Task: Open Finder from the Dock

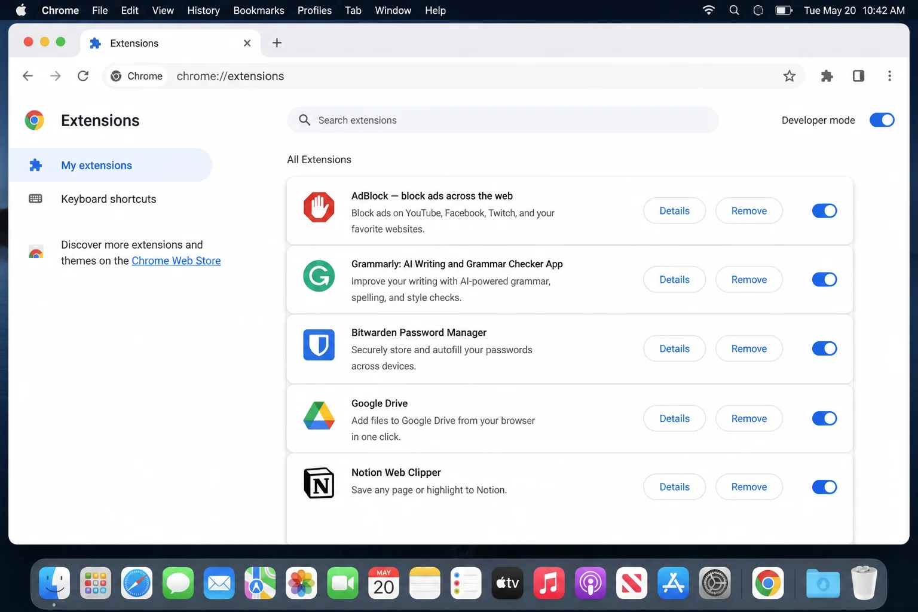Action: click(x=54, y=583)
